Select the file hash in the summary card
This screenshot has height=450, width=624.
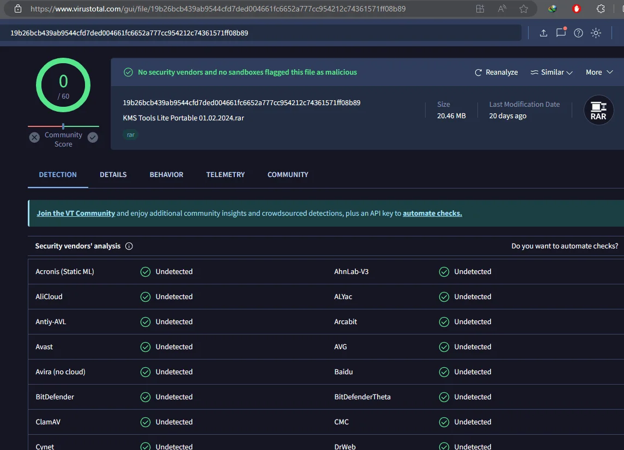(241, 102)
